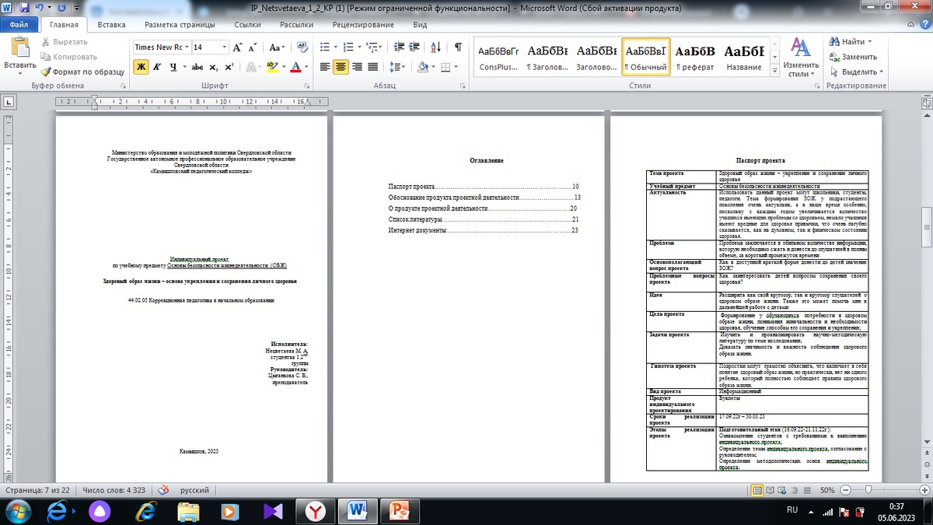Apply subscript formatting (x₂)
Screen dimensions: 933x525
click(215, 67)
